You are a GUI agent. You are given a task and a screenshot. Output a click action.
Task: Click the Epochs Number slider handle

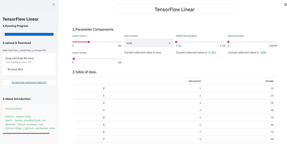click(x=228, y=42)
